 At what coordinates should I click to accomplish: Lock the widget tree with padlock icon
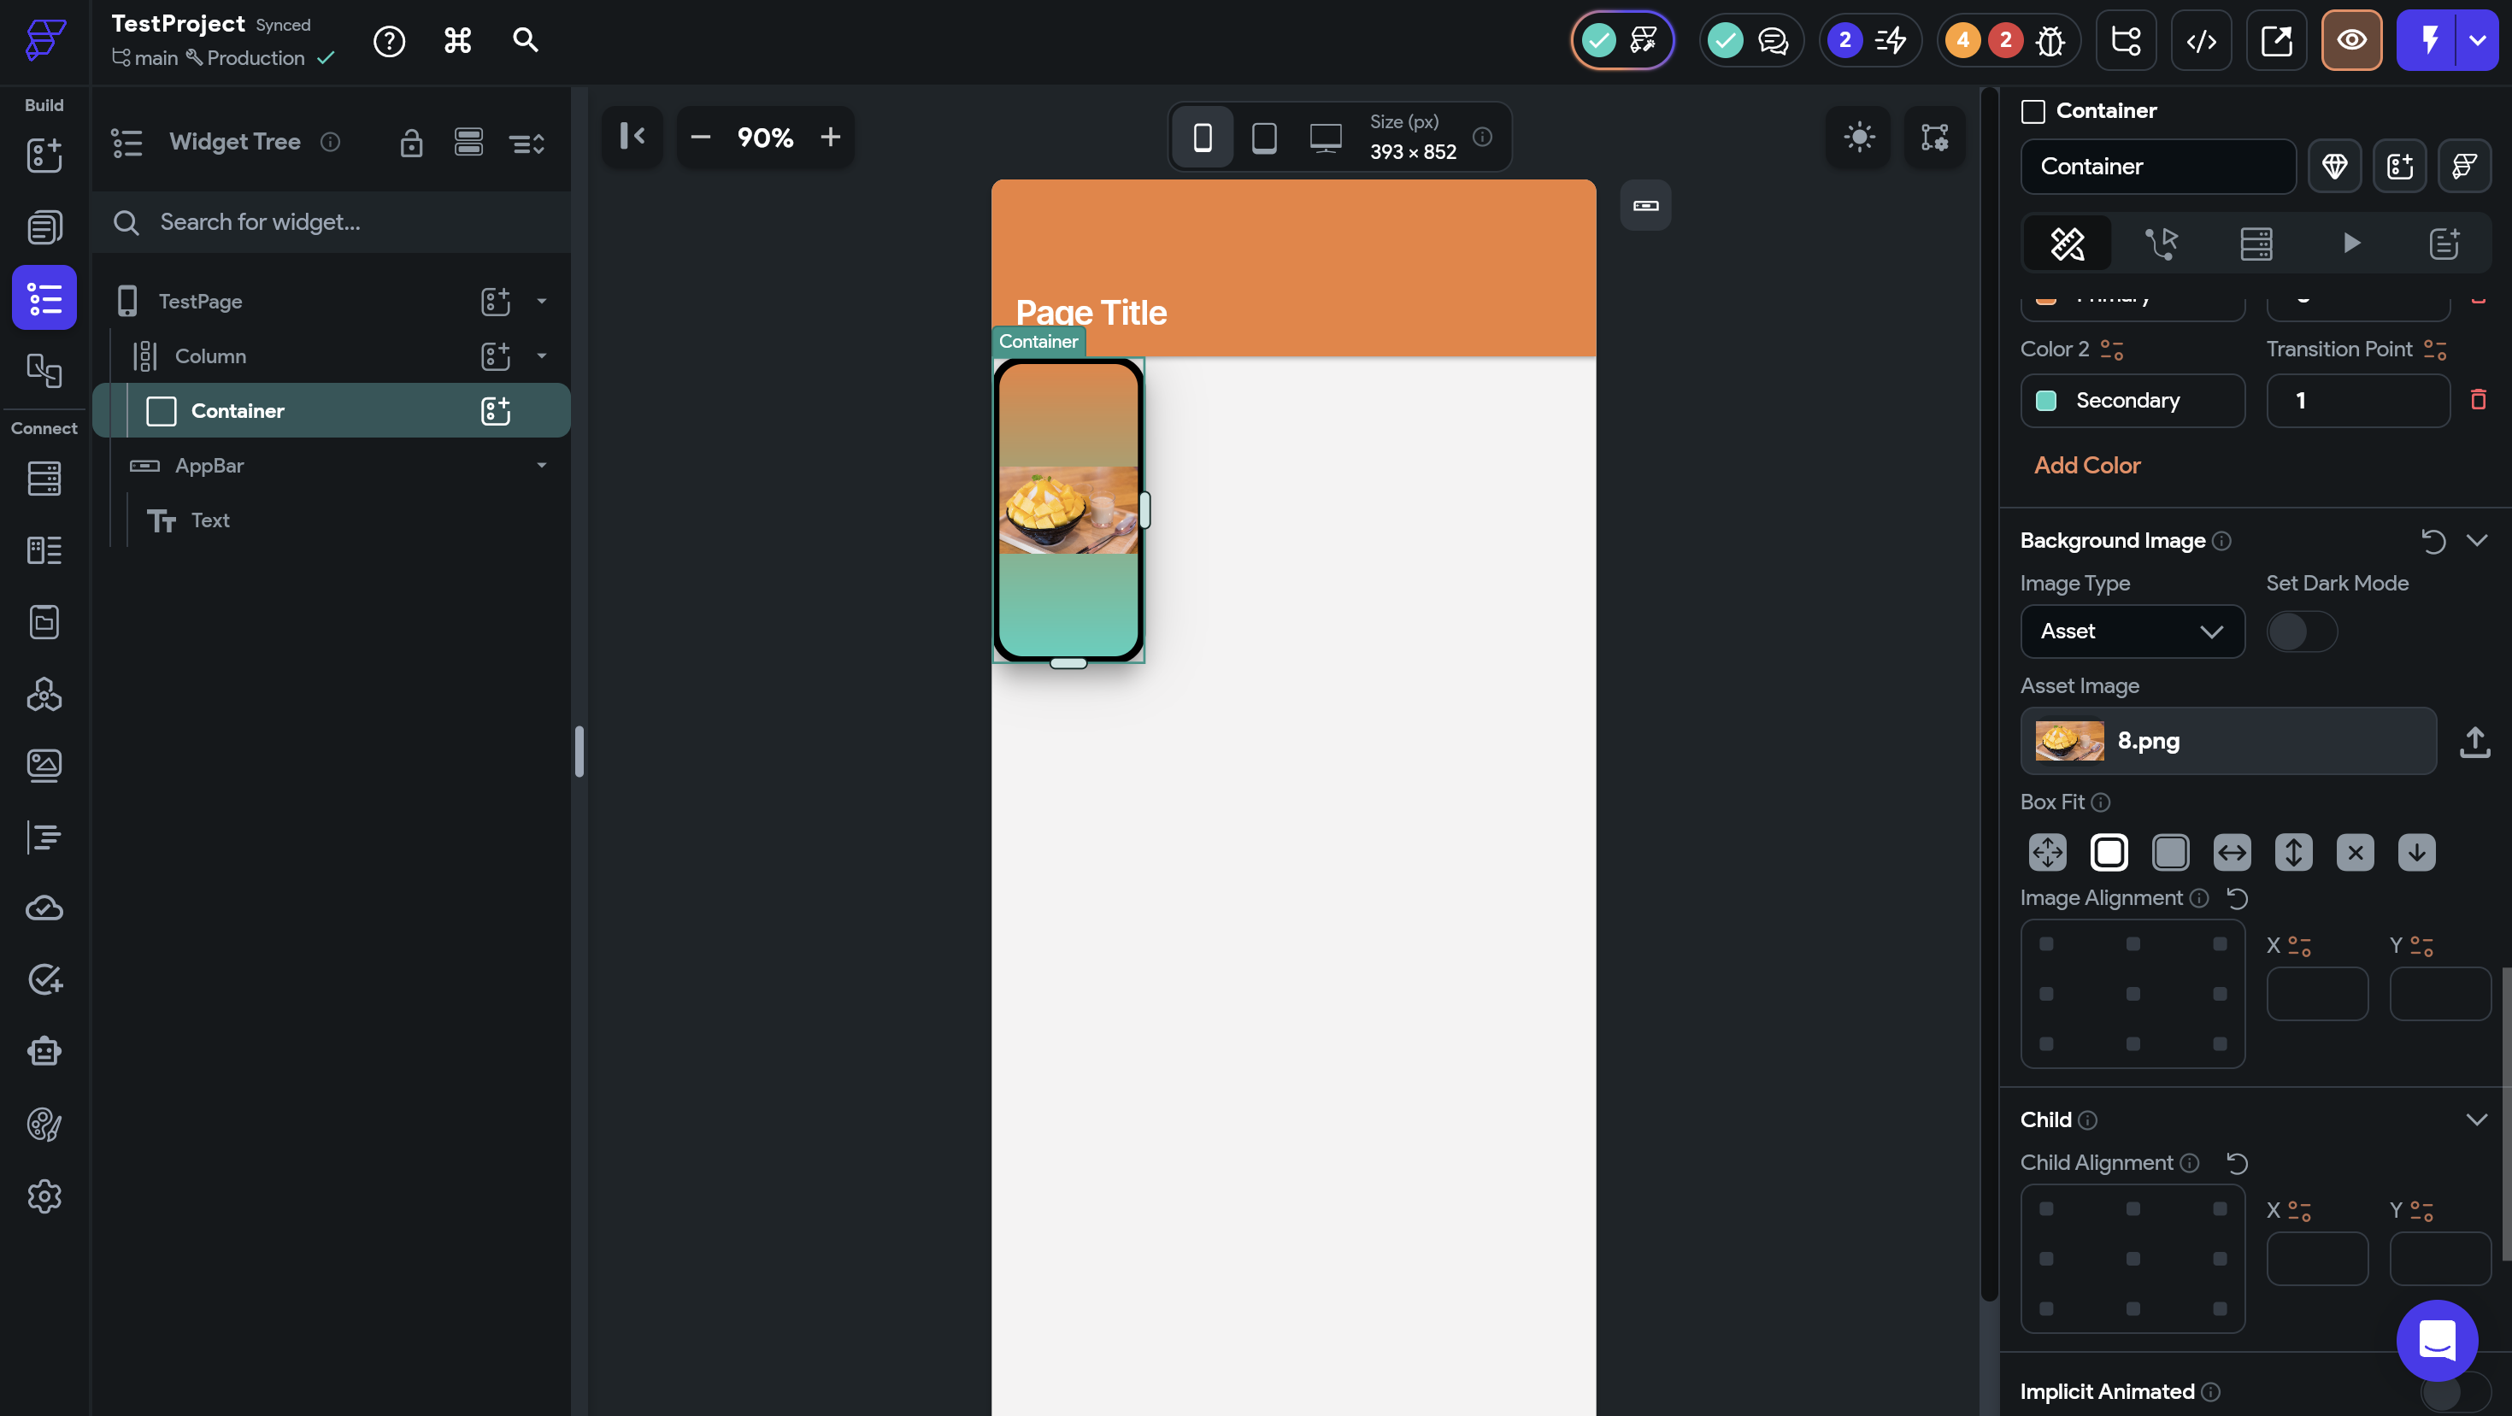[x=410, y=144]
